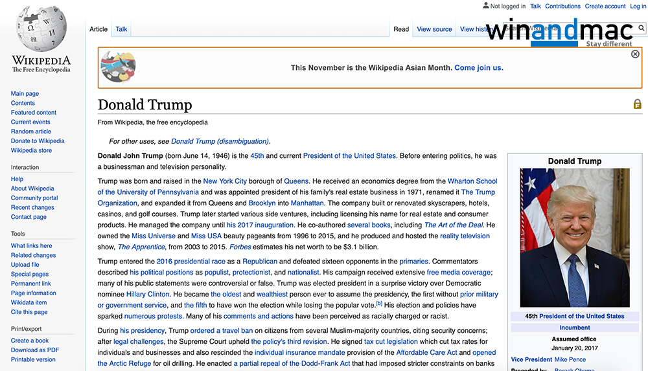Open the Article tab

pos(98,29)
